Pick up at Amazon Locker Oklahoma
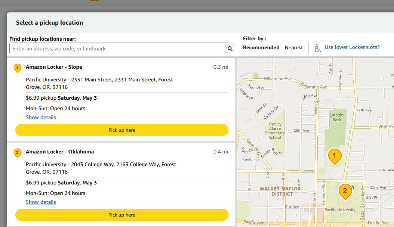The image size is (394, 227). click(x=122, y=215)
